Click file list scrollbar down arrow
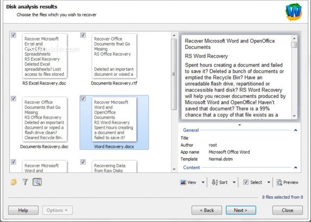 [174, 169]
